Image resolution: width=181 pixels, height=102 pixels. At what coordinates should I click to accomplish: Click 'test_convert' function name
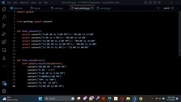(x=30, y=31)
